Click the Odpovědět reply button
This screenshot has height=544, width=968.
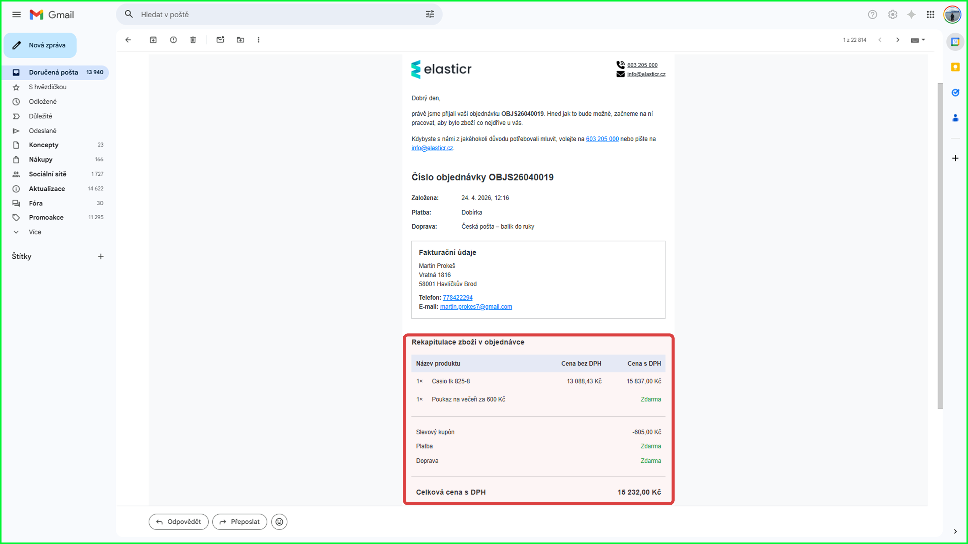click(x=178, y=522)
